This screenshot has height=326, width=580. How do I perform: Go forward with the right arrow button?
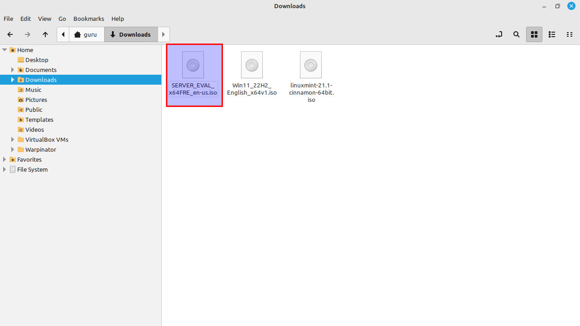point(28,34)
